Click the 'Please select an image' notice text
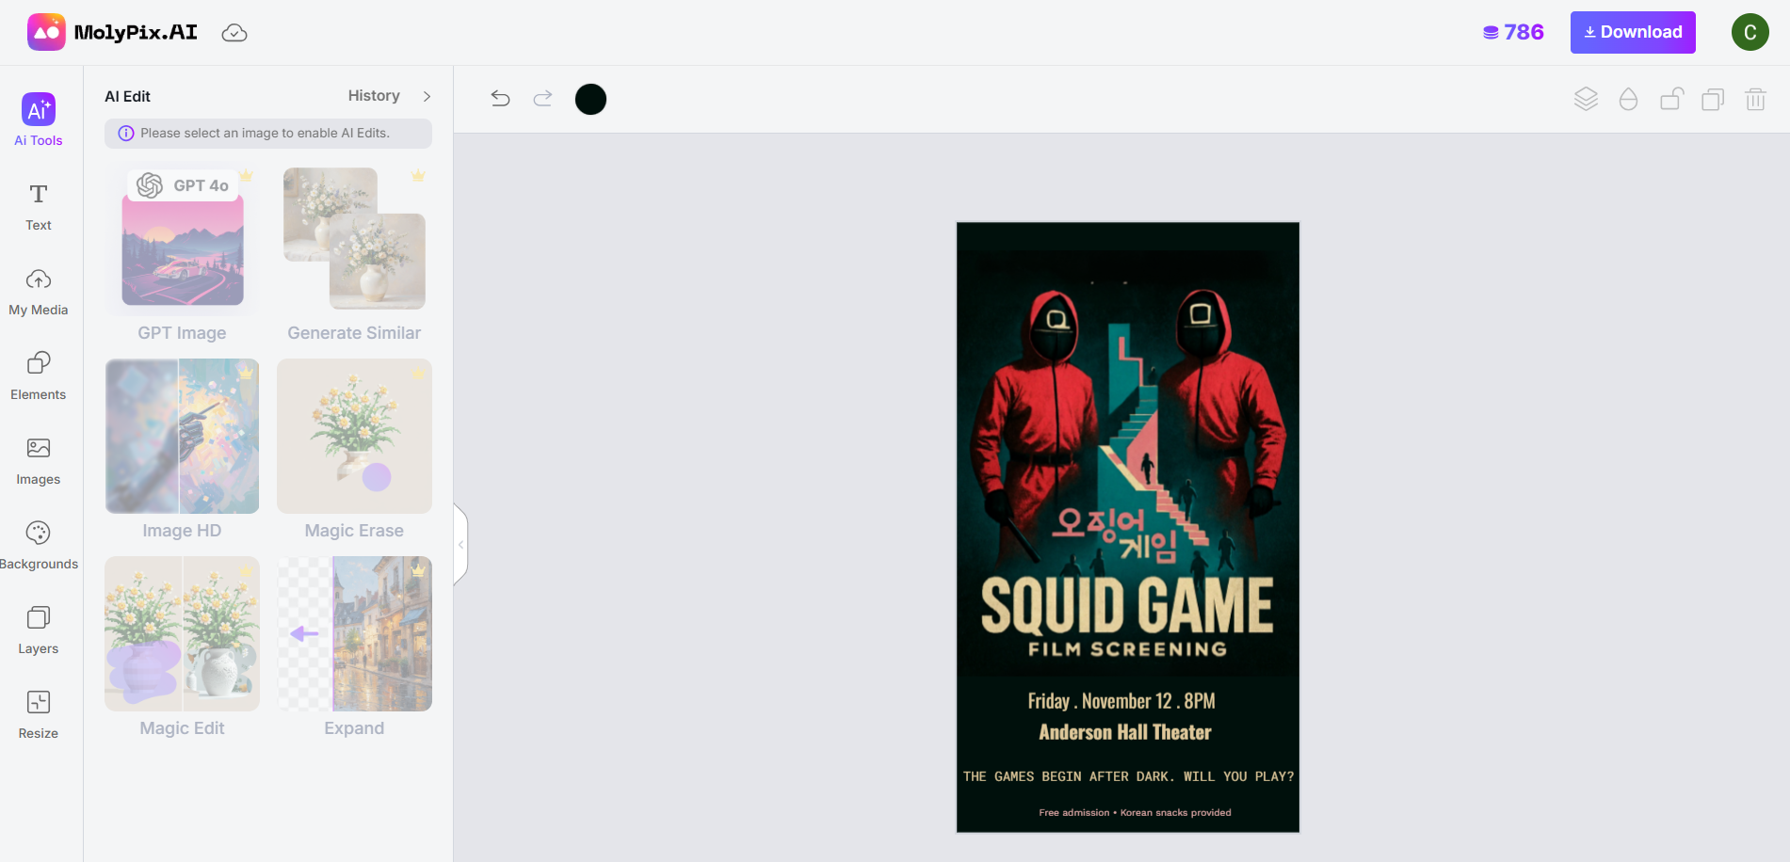This screenshot has width=1790, height=862. pyautogui.click(x=265, y=134)
